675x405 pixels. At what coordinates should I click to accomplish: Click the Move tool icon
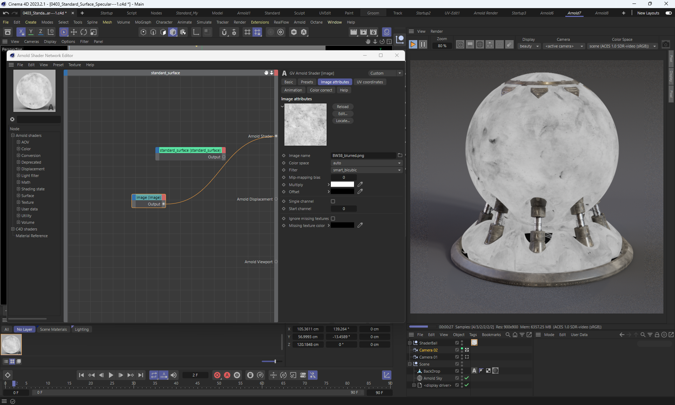[x=74, y=32]
